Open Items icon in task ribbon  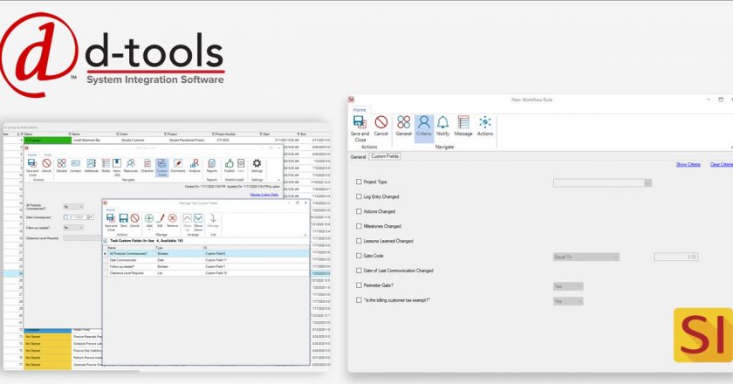[117, 167]
